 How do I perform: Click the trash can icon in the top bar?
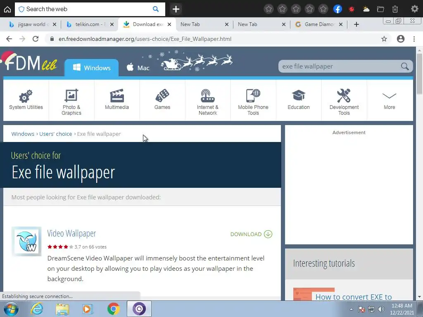(x=395, y=9)
